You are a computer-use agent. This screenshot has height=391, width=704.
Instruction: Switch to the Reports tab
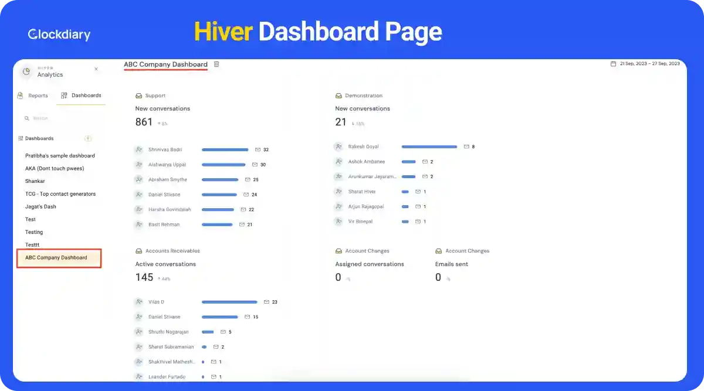coord(33,96)
